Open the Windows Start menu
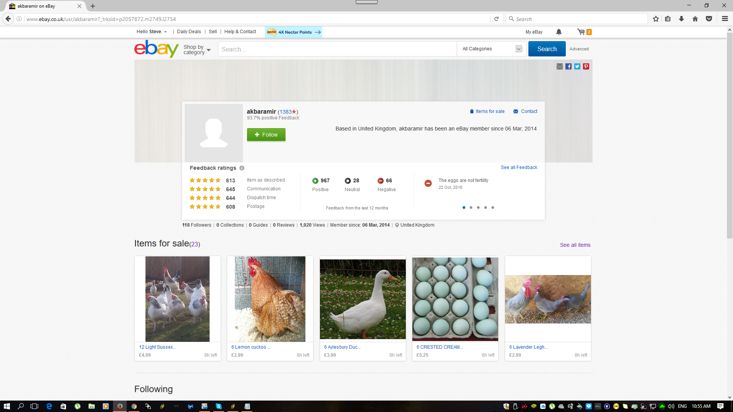The image size is (733, 412). pos(6,406)
